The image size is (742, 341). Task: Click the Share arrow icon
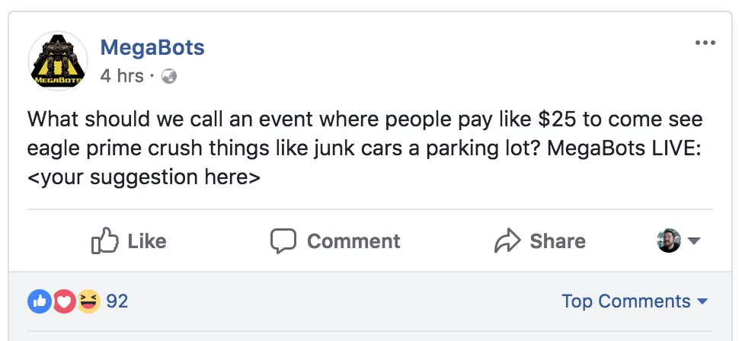507,241
